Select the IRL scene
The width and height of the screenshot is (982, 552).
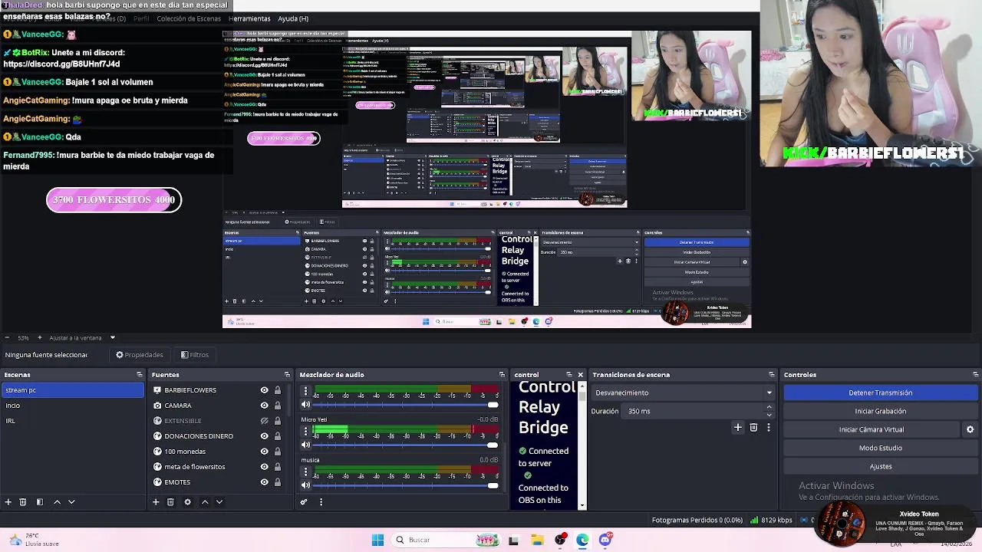(x=72, y=421)
